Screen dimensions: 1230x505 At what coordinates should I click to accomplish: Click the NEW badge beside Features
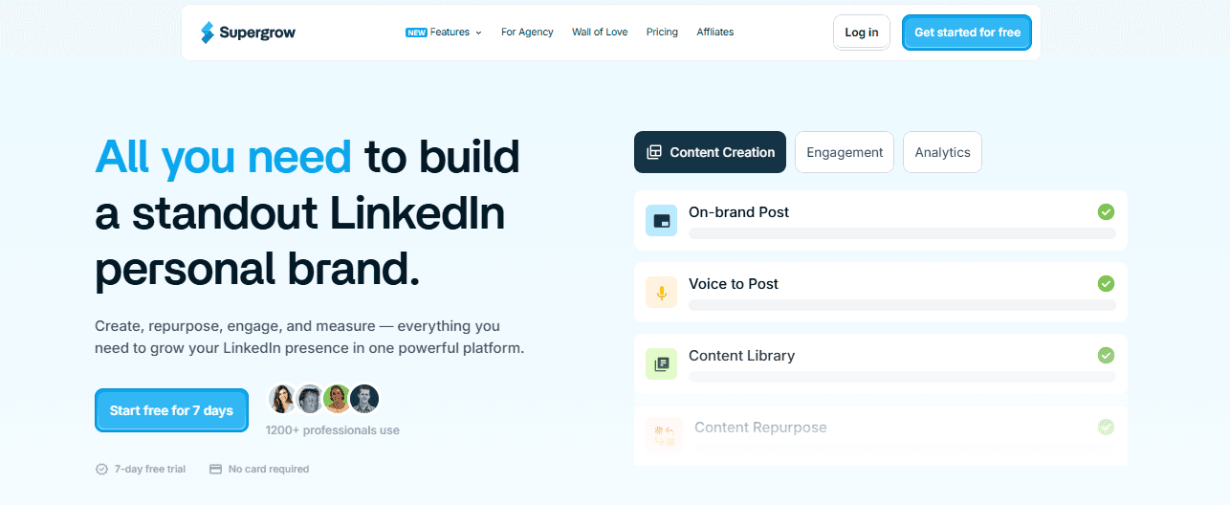point(416,33)
